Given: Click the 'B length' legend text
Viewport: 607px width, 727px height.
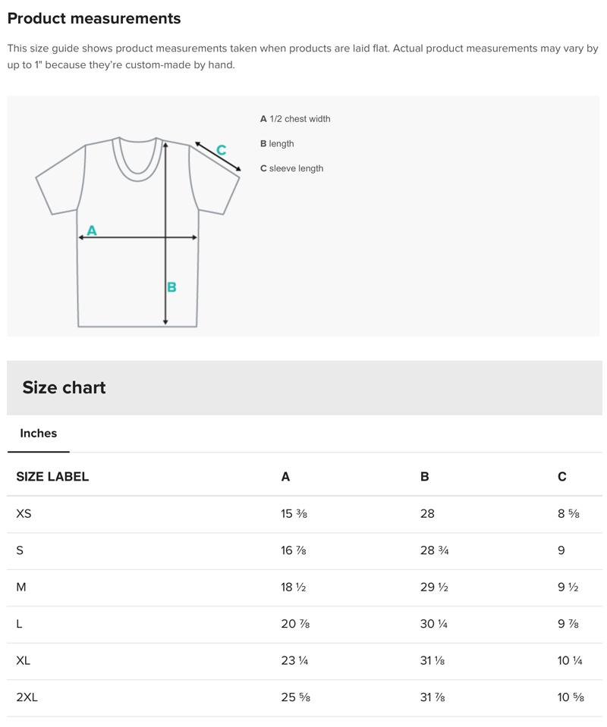Looking at the screenshot, I should point(277,144).
